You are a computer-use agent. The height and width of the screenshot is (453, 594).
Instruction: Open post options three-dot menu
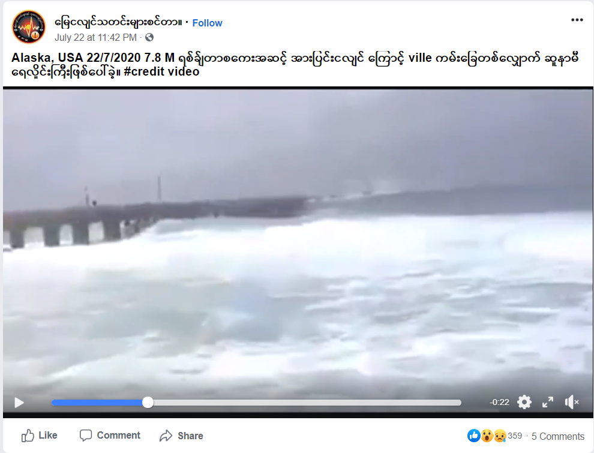click(577, 20)
